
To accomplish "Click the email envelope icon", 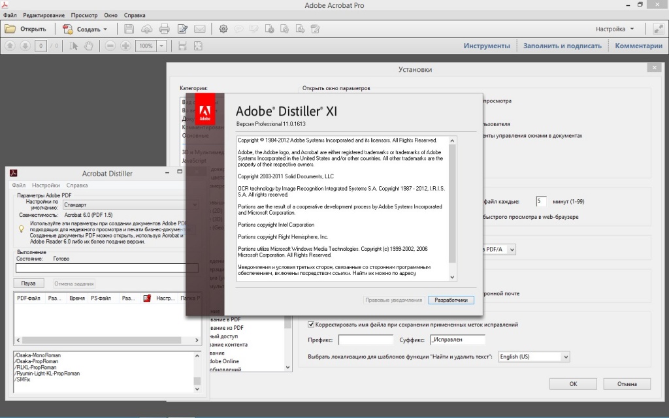I will pos(200,29).
